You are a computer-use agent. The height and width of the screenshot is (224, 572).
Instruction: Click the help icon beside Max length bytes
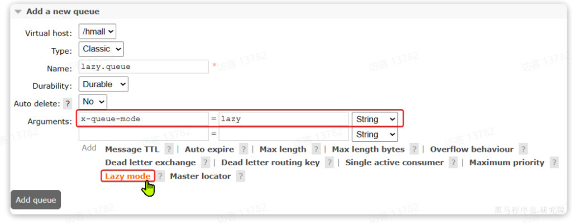414,149
